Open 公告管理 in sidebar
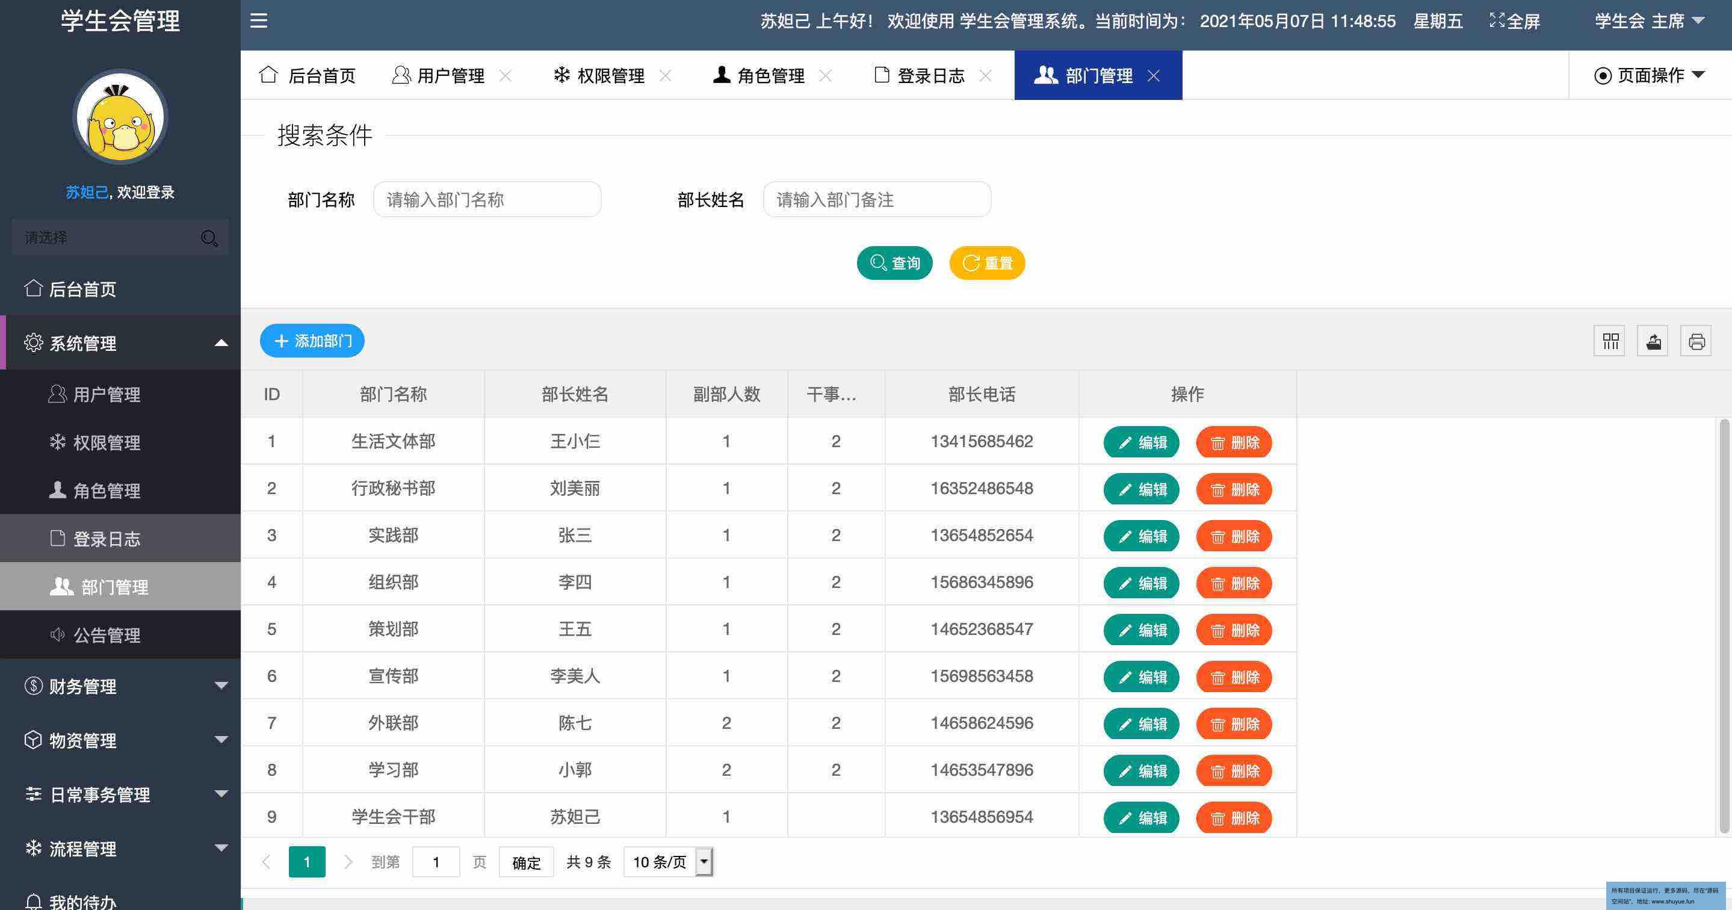Image resolution: width=1732 pixels, height=910 pixels. [x=107, y=635]
